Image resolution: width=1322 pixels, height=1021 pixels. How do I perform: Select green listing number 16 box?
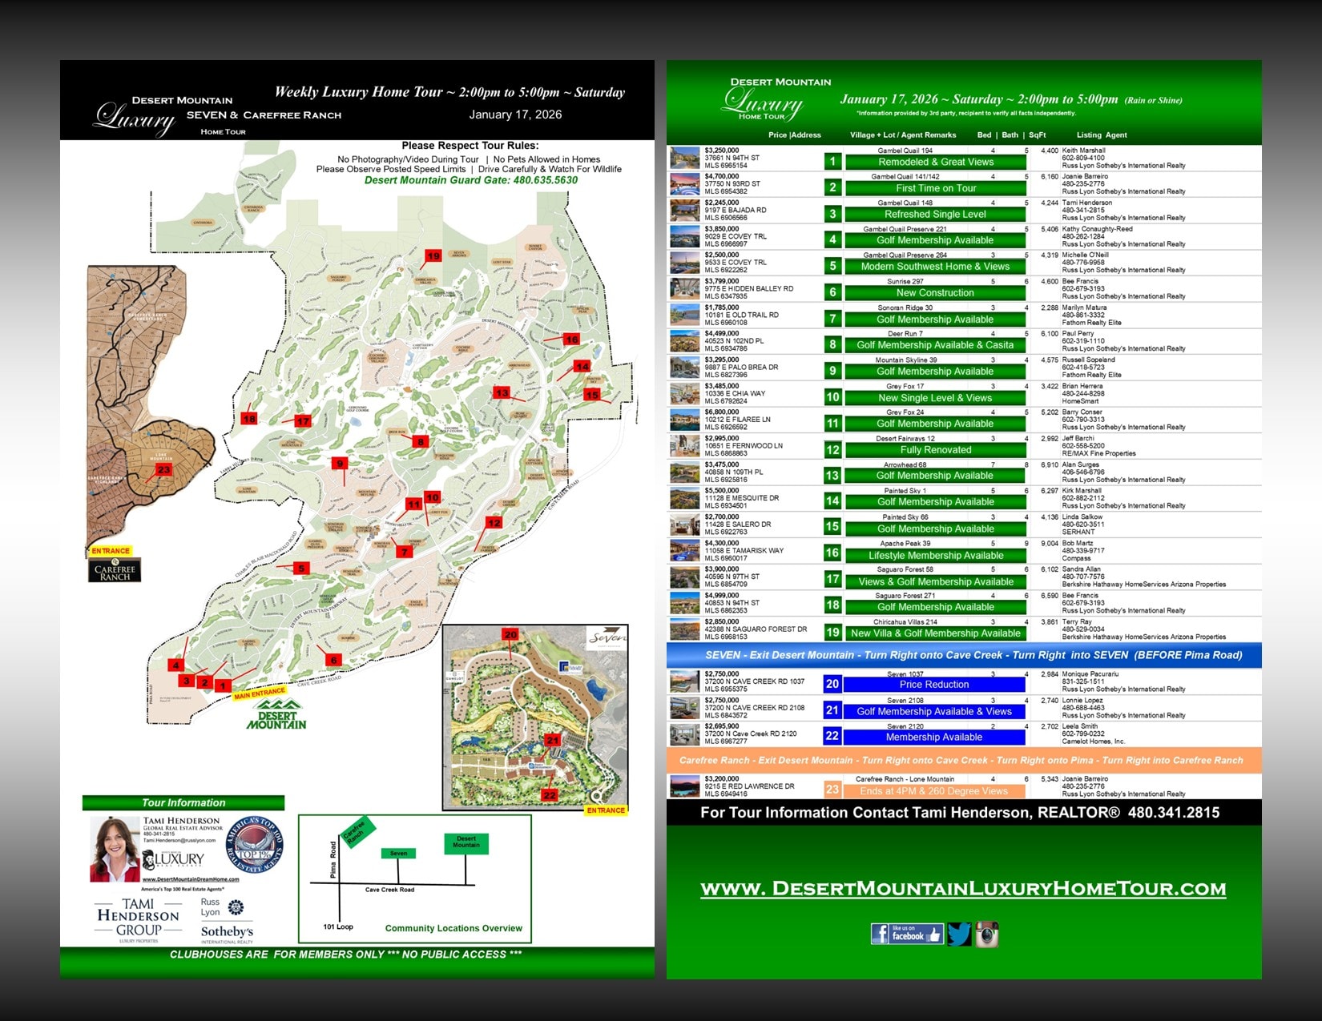(x=832, y=553)
